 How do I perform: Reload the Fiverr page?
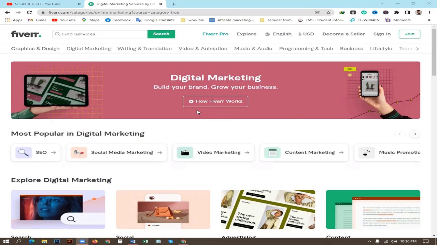(29, 12)
